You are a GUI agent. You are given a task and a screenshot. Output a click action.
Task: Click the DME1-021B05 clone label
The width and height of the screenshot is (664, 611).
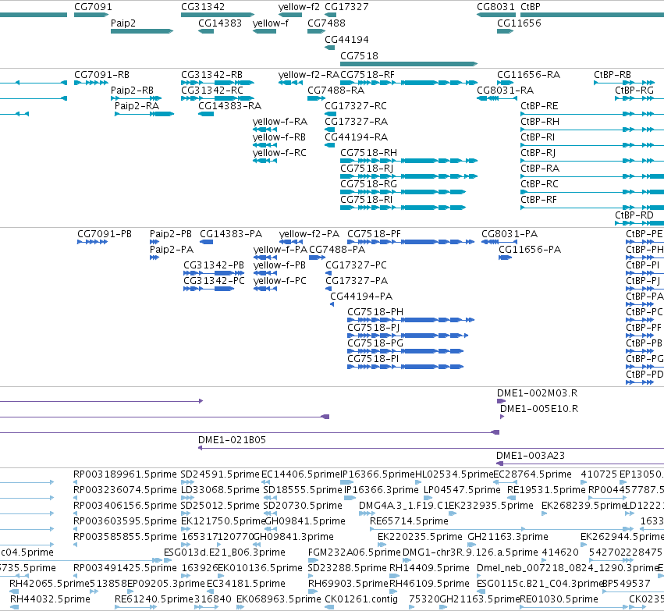(232, 440)
